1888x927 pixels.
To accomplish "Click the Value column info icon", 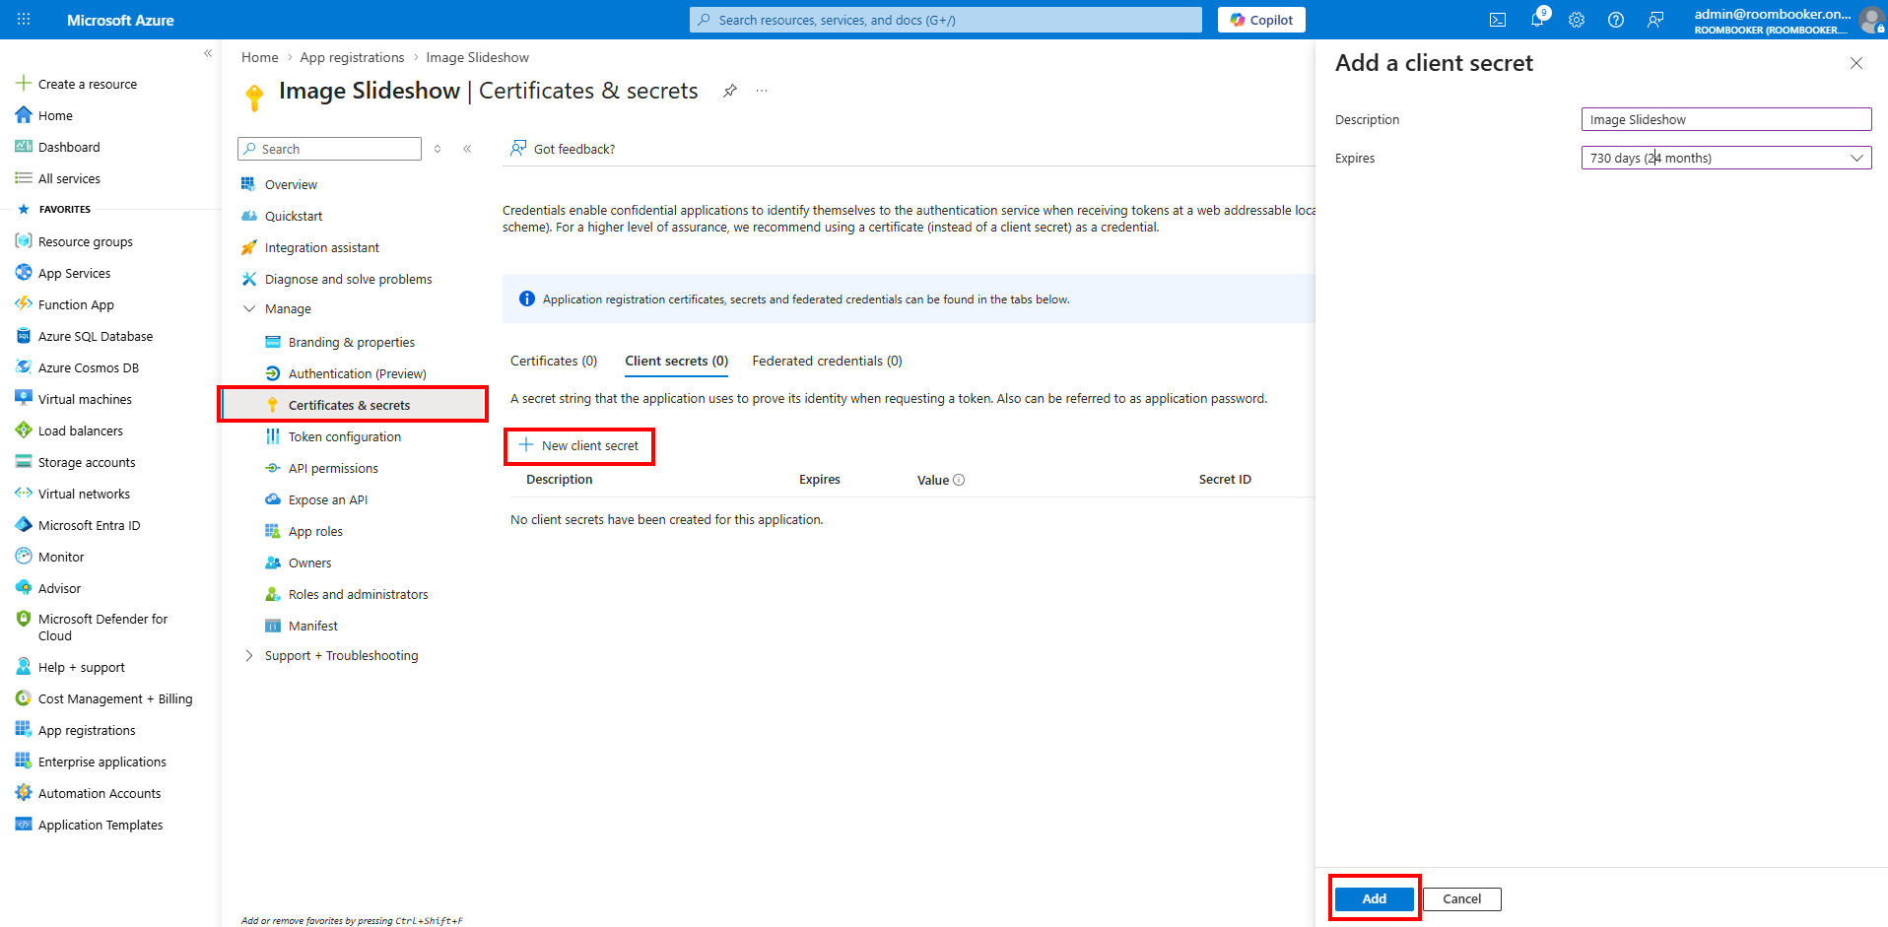I will (959, 480).
